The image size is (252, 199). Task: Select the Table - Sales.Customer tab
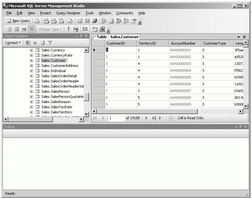click(118, 37)
